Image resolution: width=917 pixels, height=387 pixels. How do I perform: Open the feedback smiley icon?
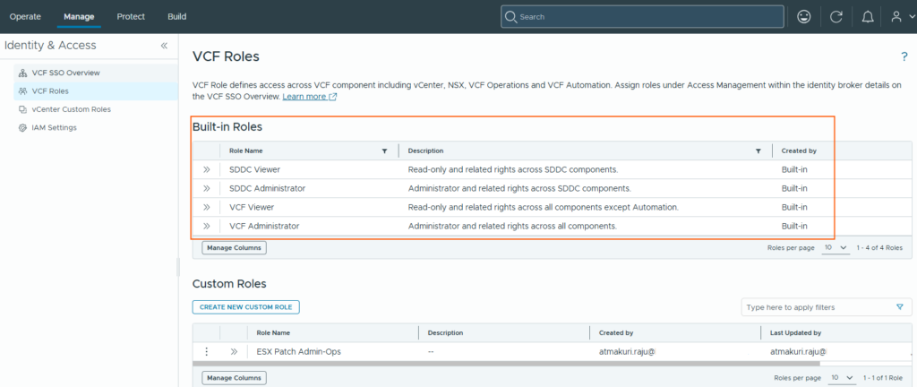(x=804, y=17)
